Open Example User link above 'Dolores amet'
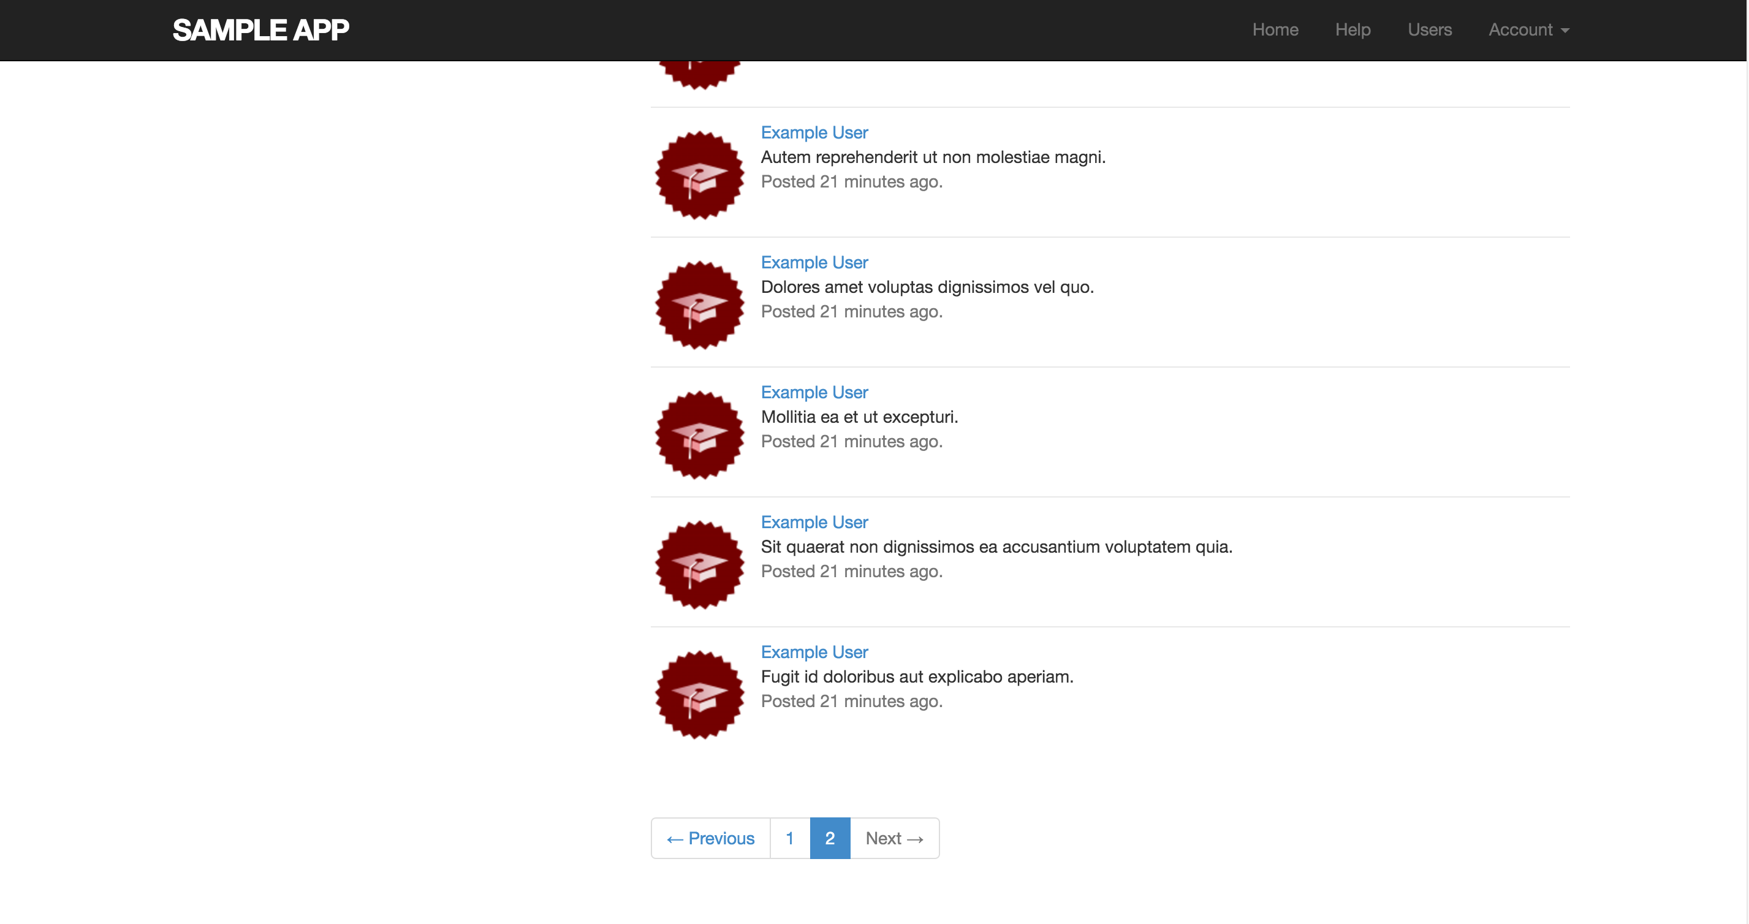The height and width of the screenshot is (924, 1749). click(x=813, y=262)
